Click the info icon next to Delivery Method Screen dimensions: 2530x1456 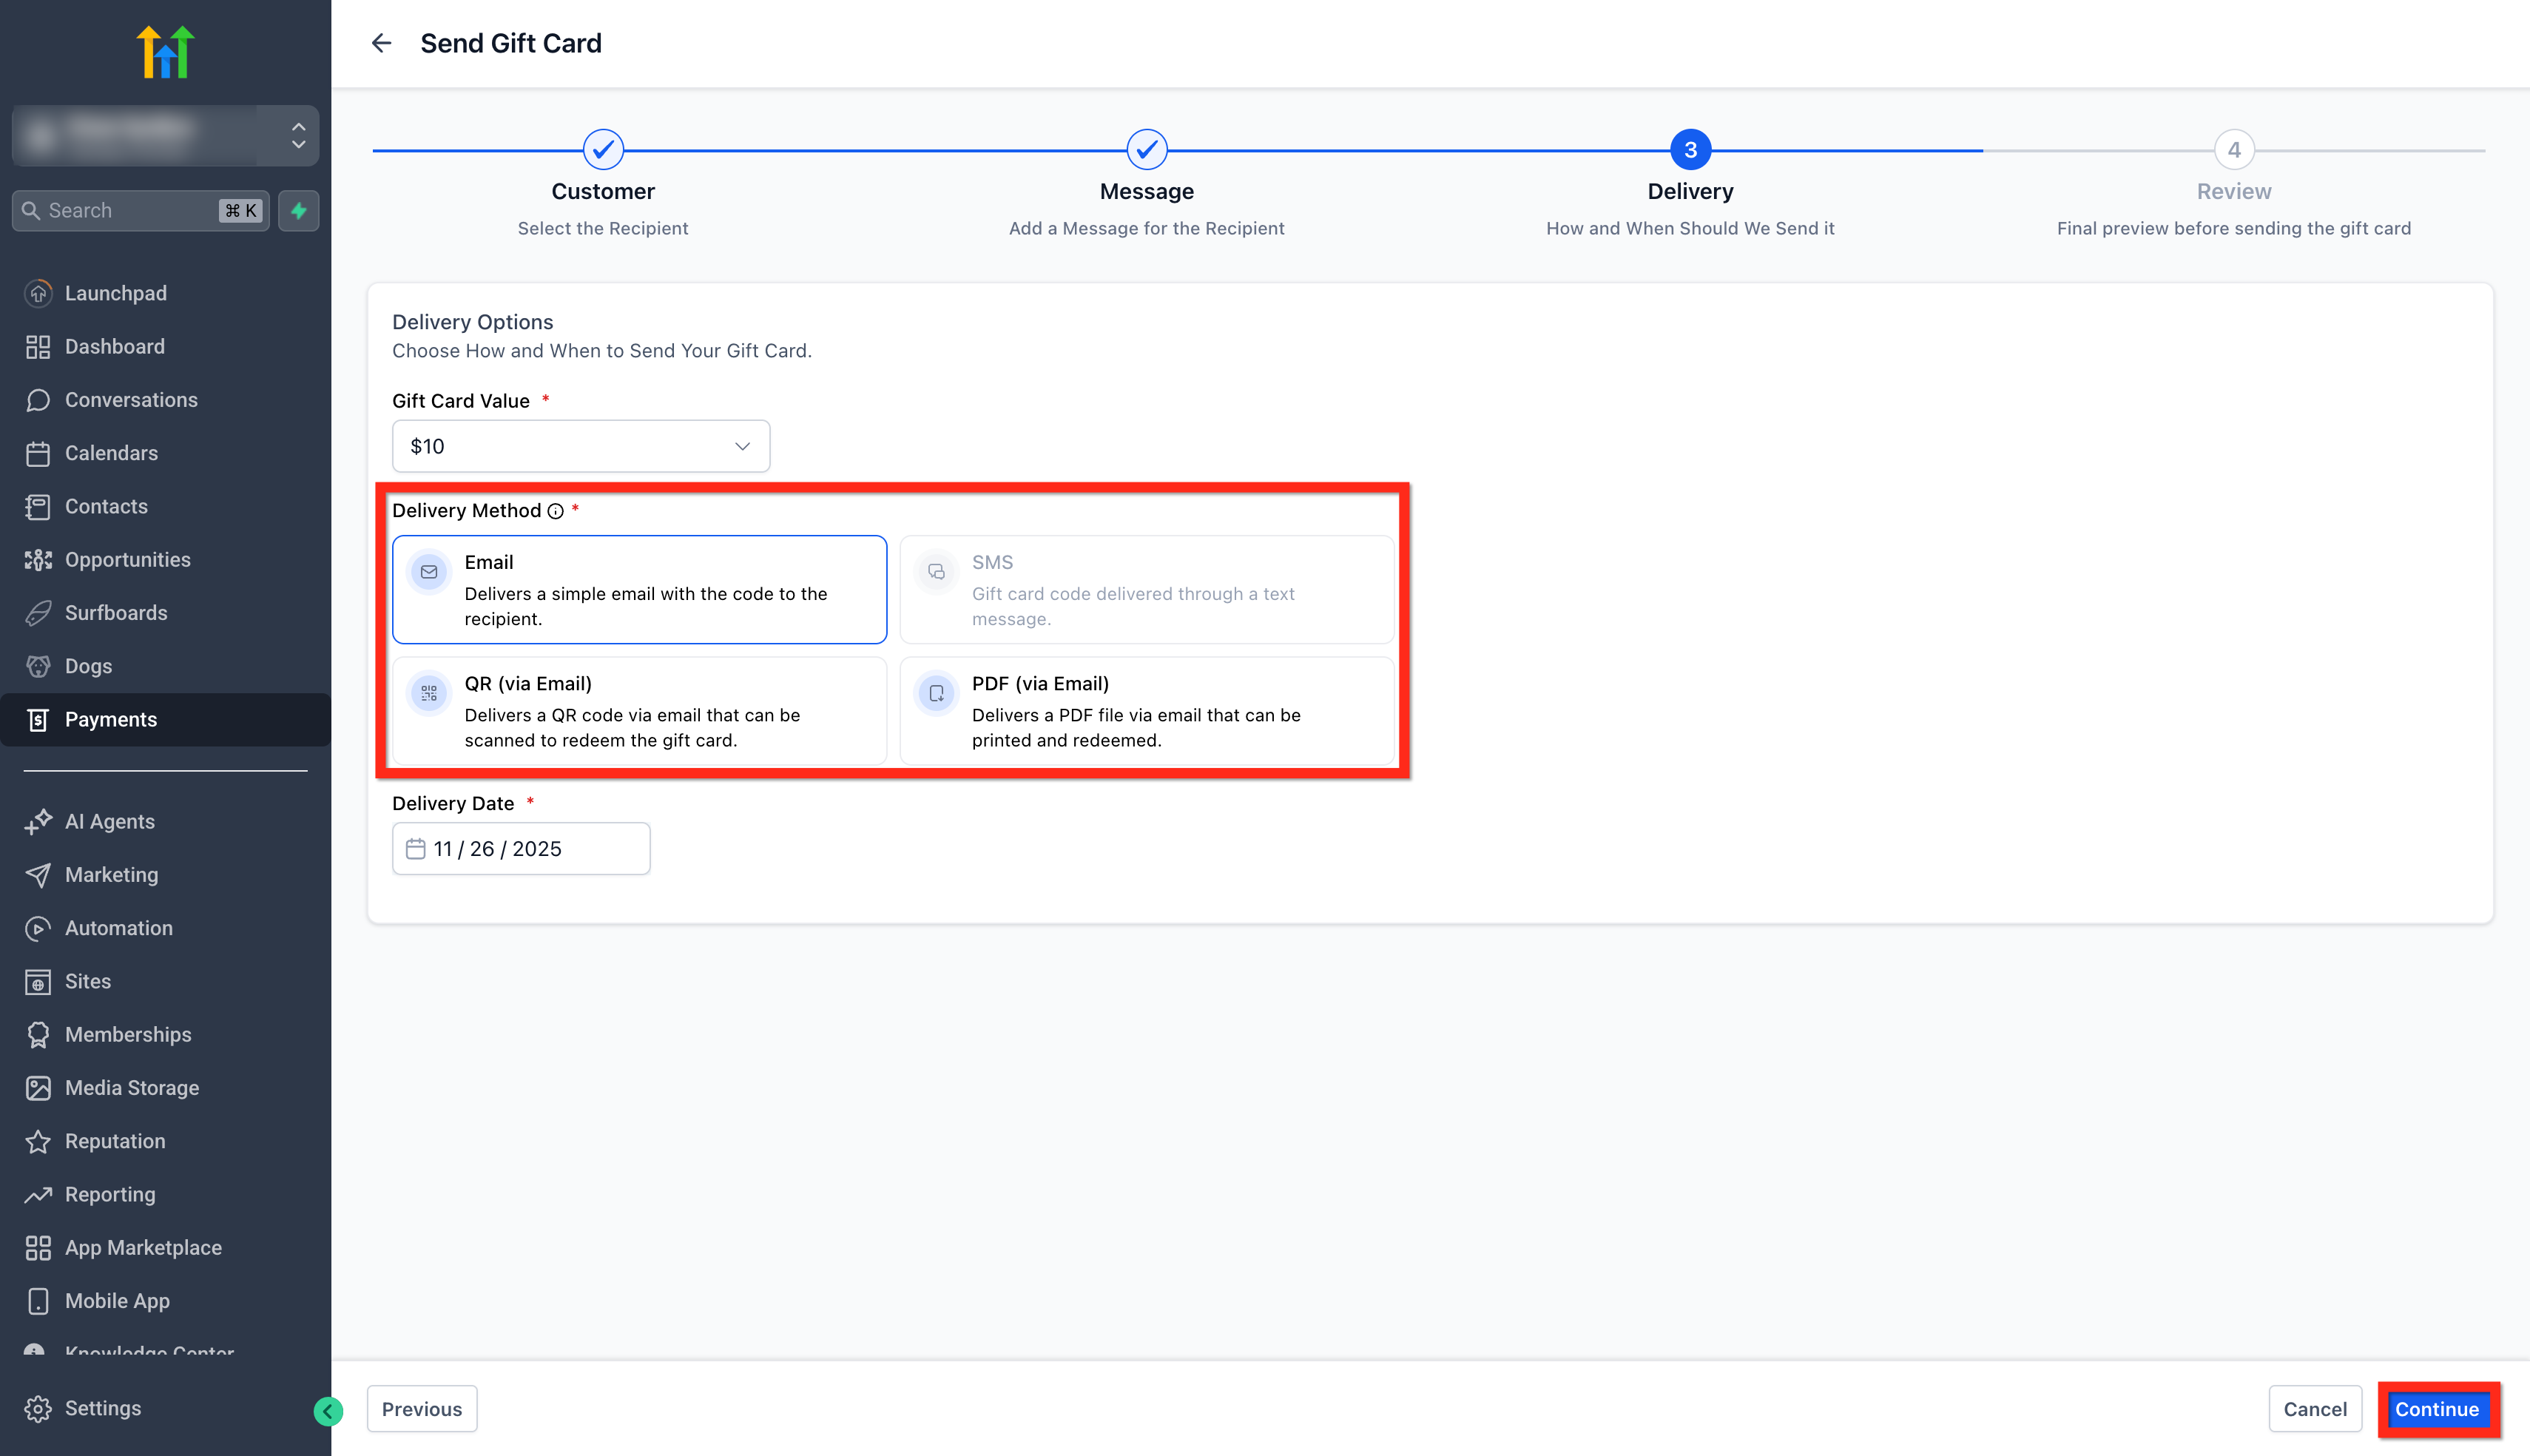coord(556,511)
